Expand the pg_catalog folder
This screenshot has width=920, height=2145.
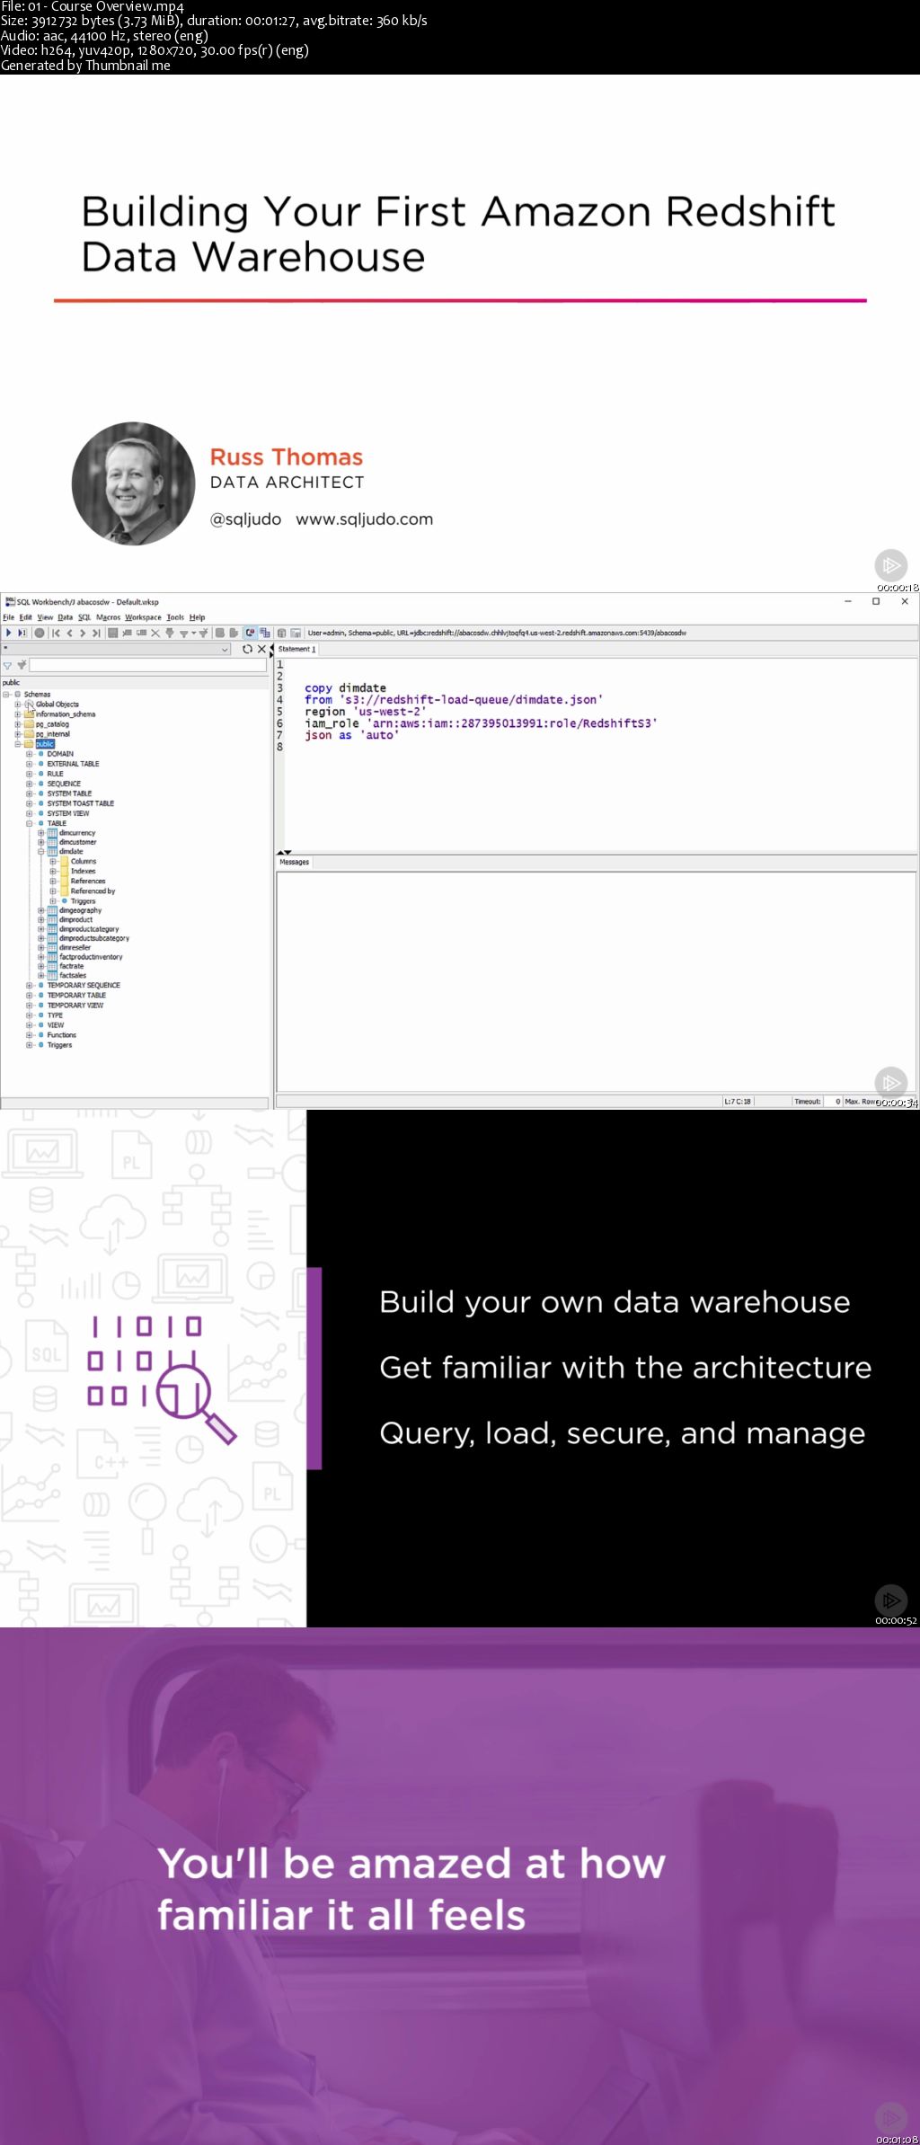(x=18, y=724)
